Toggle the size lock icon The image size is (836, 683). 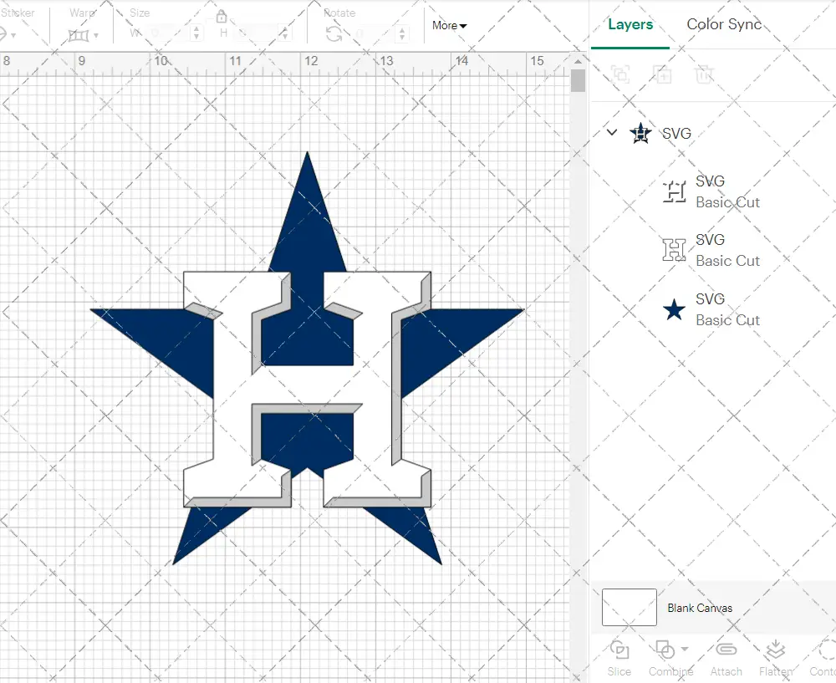(x=222, y=17)
